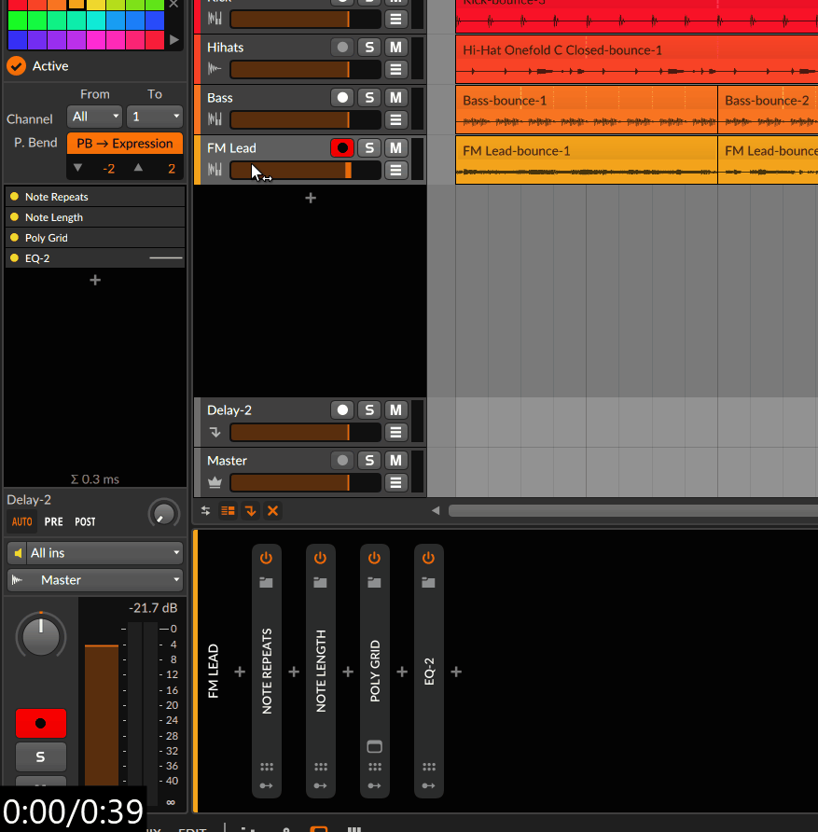Show remote controls grid of EQ-2
Screen dimensions: 818x832
pyautogui.click(x=429, y=767)
